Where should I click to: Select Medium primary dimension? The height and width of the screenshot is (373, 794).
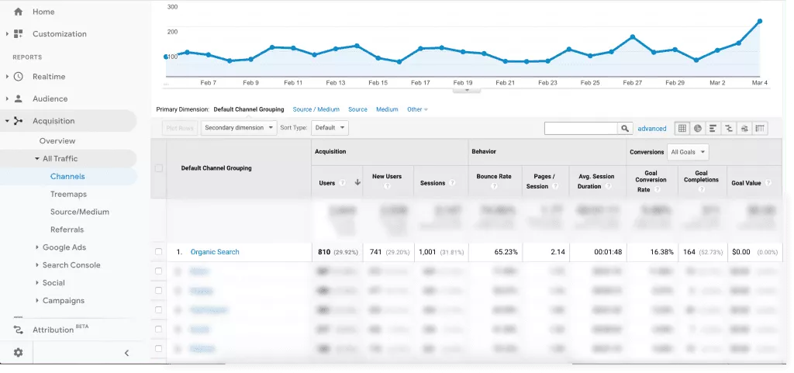[x=387, y=109]
